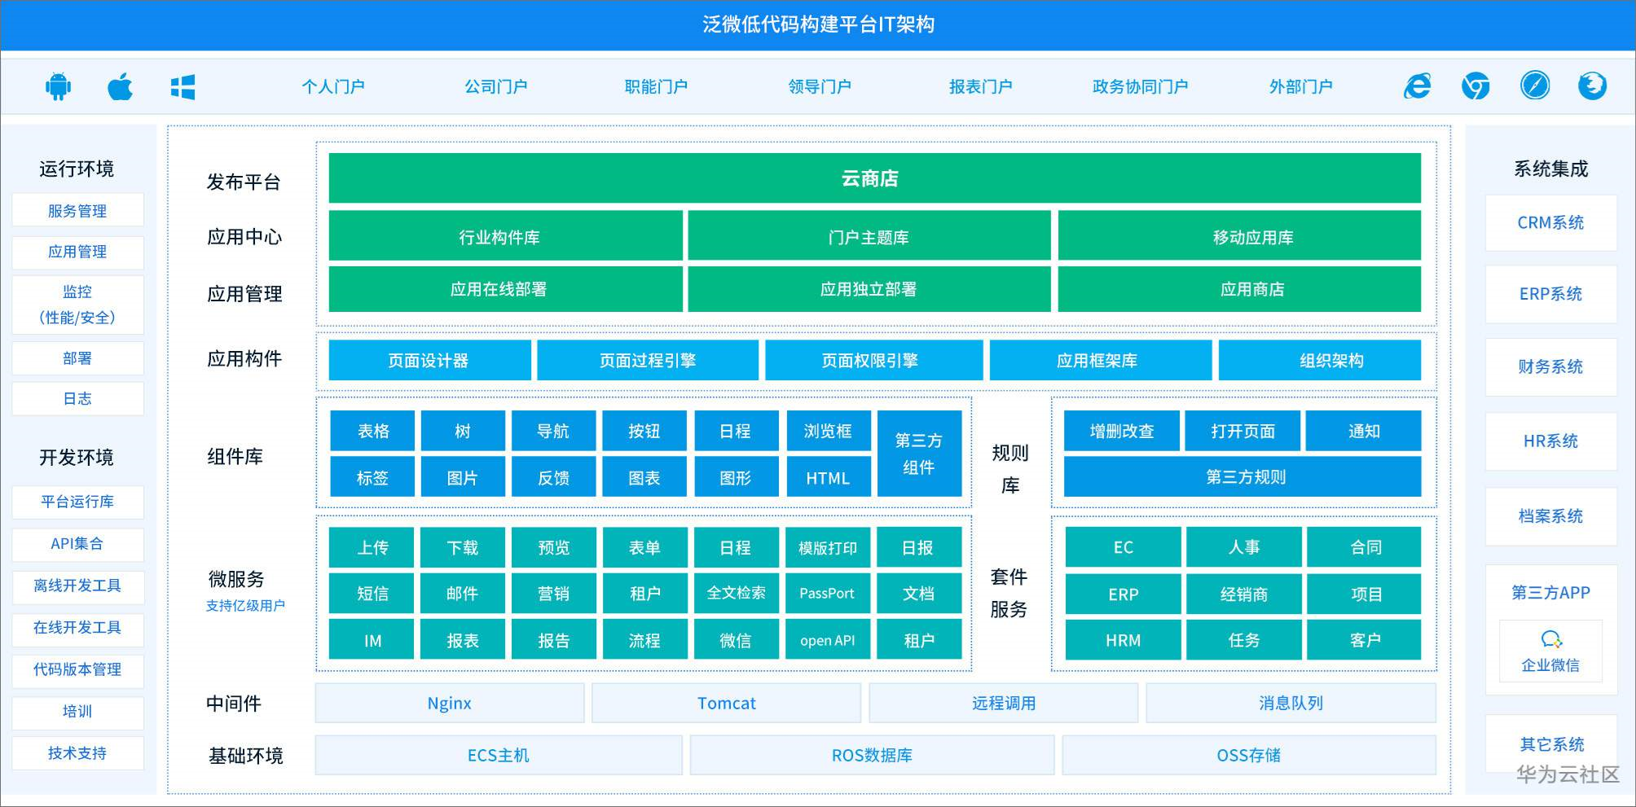The image size is (1636, 807).
Task: Open 技术支持 sidebar item
Action: pyautogui.click(x=77, y=753)
